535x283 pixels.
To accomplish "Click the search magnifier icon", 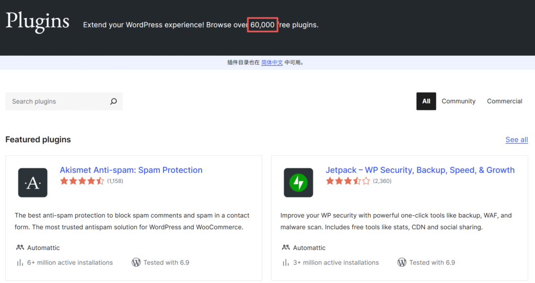I will pos(113,102).
